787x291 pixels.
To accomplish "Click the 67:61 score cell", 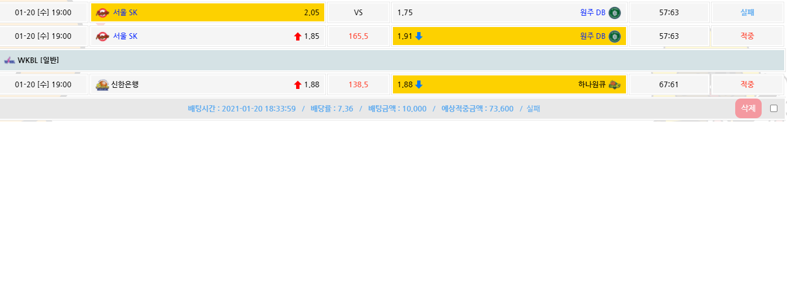I will (669, 85).
